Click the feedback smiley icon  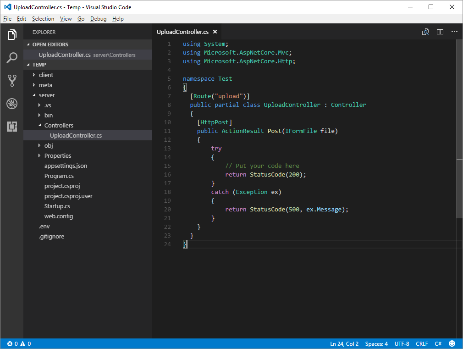coord(452,343)
